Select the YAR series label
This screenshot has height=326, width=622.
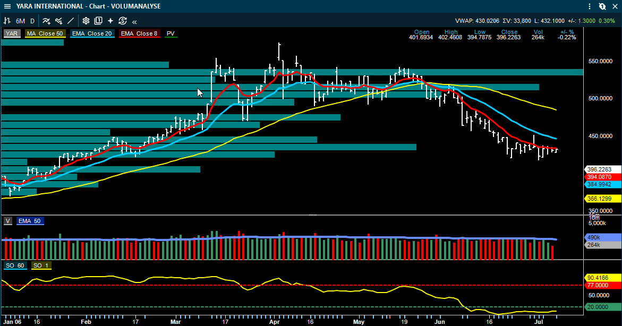[x=12, y=33]
